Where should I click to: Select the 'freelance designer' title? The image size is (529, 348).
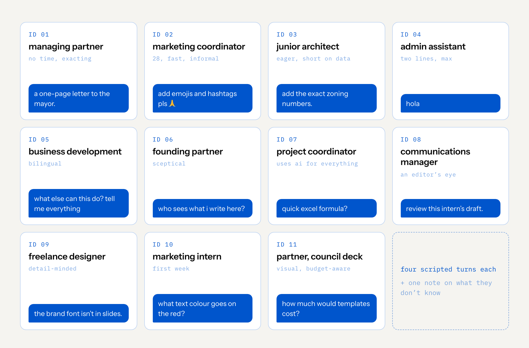point(67,257)
